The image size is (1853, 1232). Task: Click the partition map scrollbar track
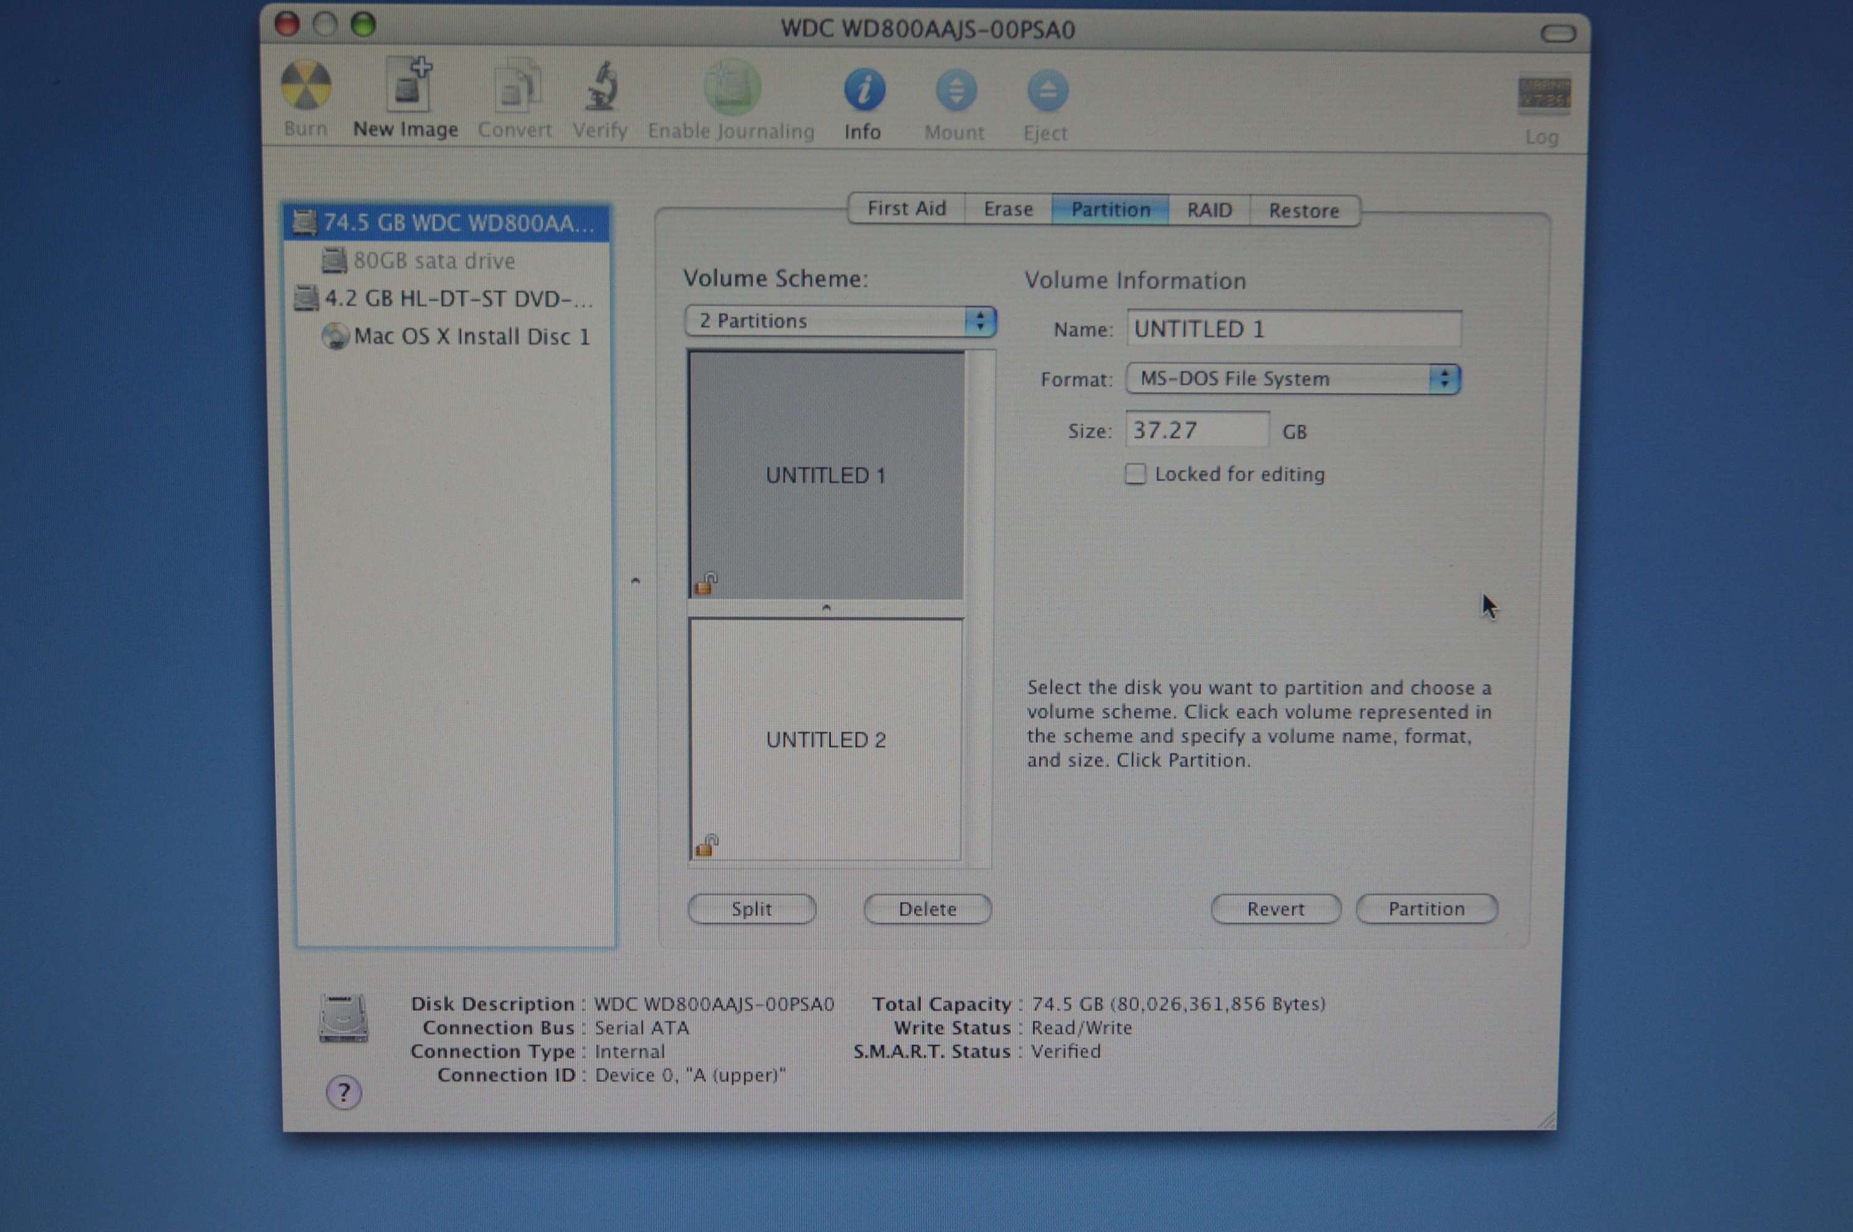pyautogui.click(x=979, y=609)
